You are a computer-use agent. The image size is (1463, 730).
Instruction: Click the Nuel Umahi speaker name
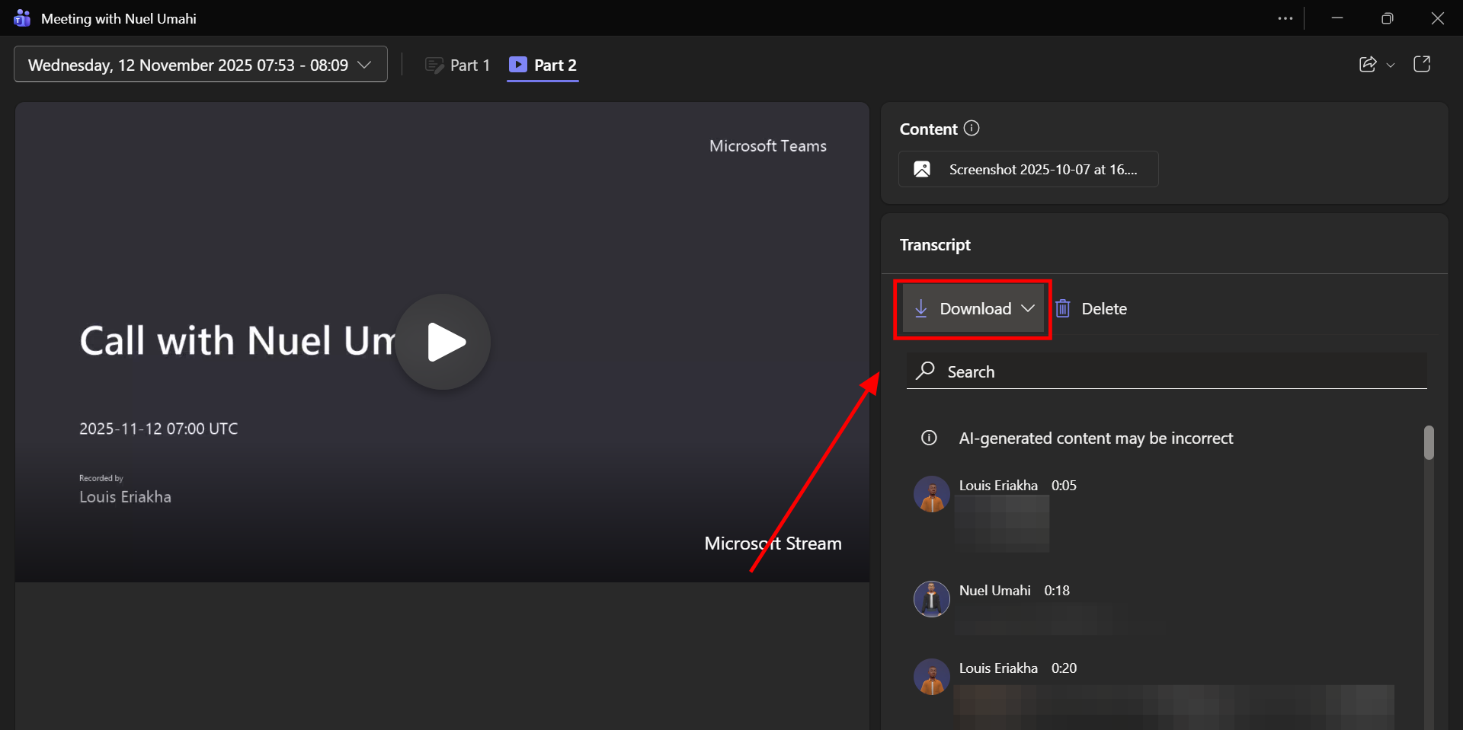tap(994, 591)
